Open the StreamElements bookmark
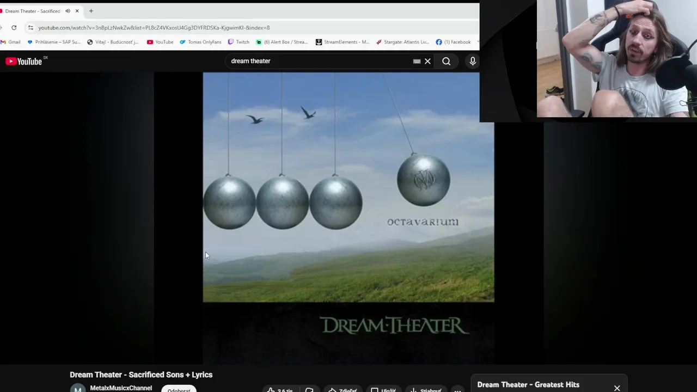Image resolution: width=697 pixels, height=392 pixels. point(343,42)
